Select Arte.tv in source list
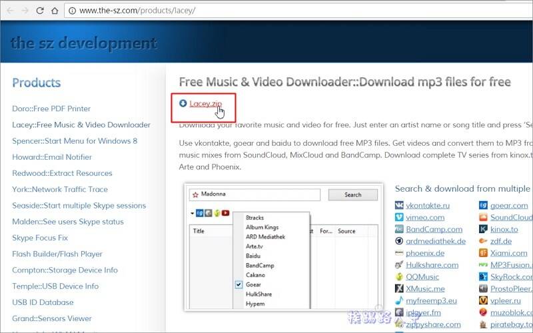The width and height of the screenshot is (533, 333). [255, 246]
